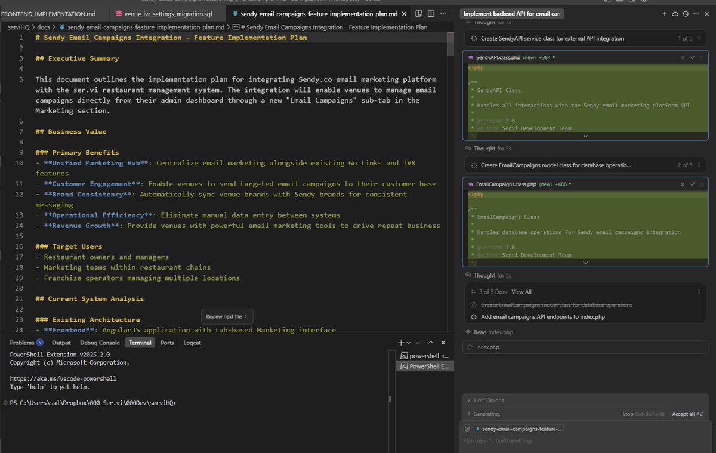Open the chat panel more-actions ellipsis
The width and height of the screenshot is (716, 453).
pyautogui.click(x=696, y=14)
